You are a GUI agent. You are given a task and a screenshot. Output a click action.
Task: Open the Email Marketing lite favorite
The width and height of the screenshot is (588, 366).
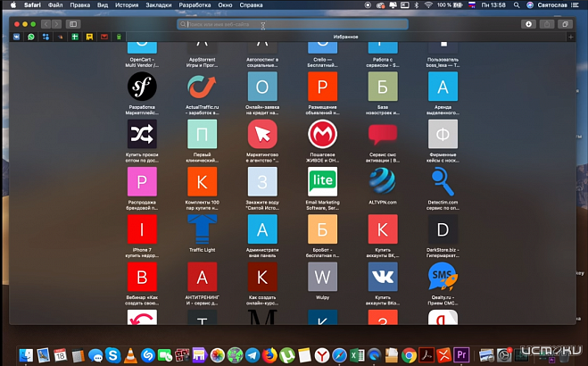click(x=322, y=181)
